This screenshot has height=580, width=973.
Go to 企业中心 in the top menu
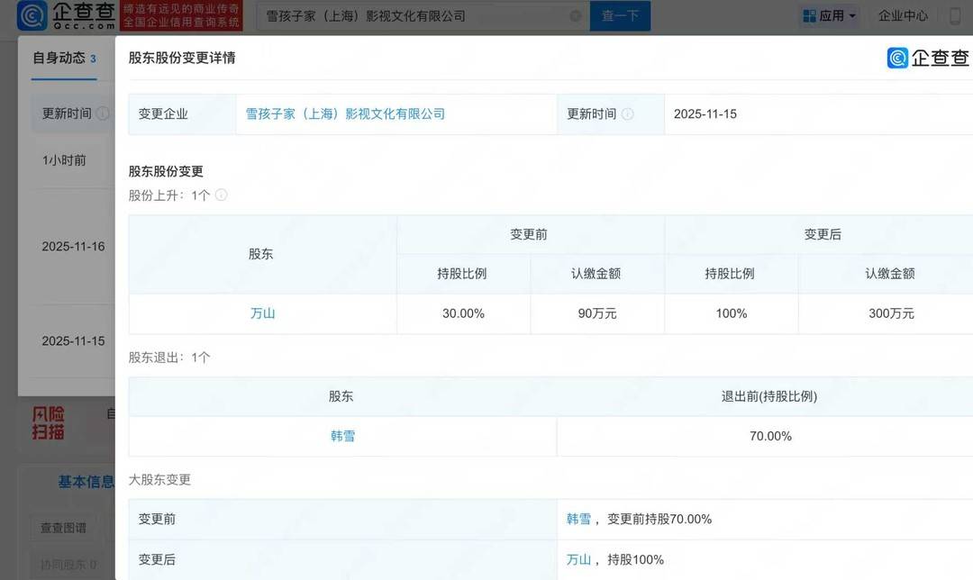(x=903, y=15)
